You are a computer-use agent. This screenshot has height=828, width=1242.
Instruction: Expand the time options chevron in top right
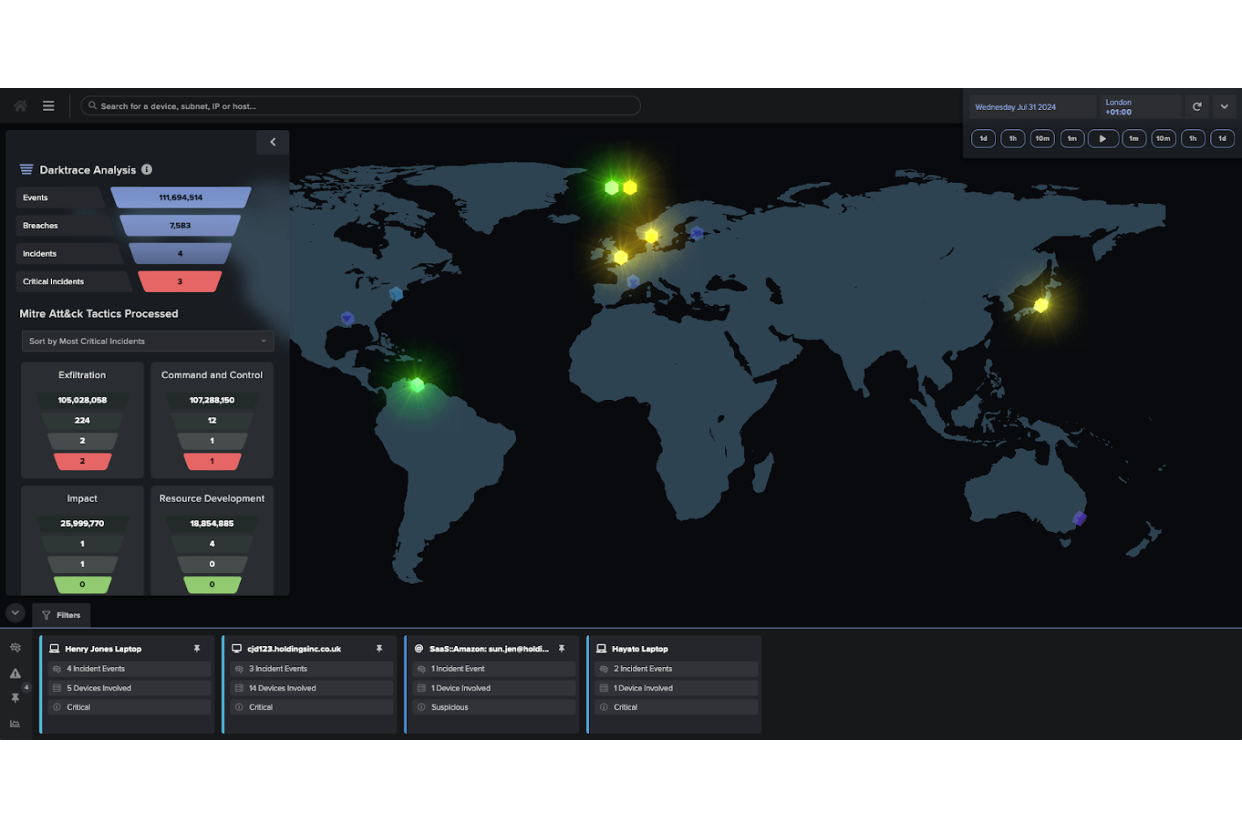click(x=1224, y=107)
